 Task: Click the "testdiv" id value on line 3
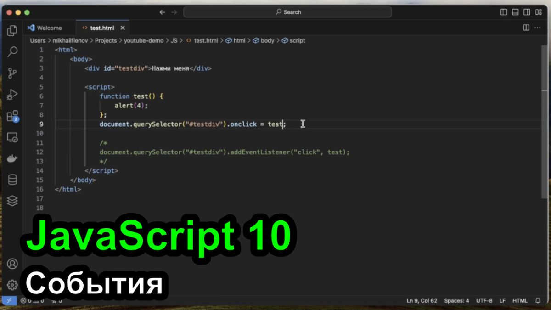[x=132, y=68]
